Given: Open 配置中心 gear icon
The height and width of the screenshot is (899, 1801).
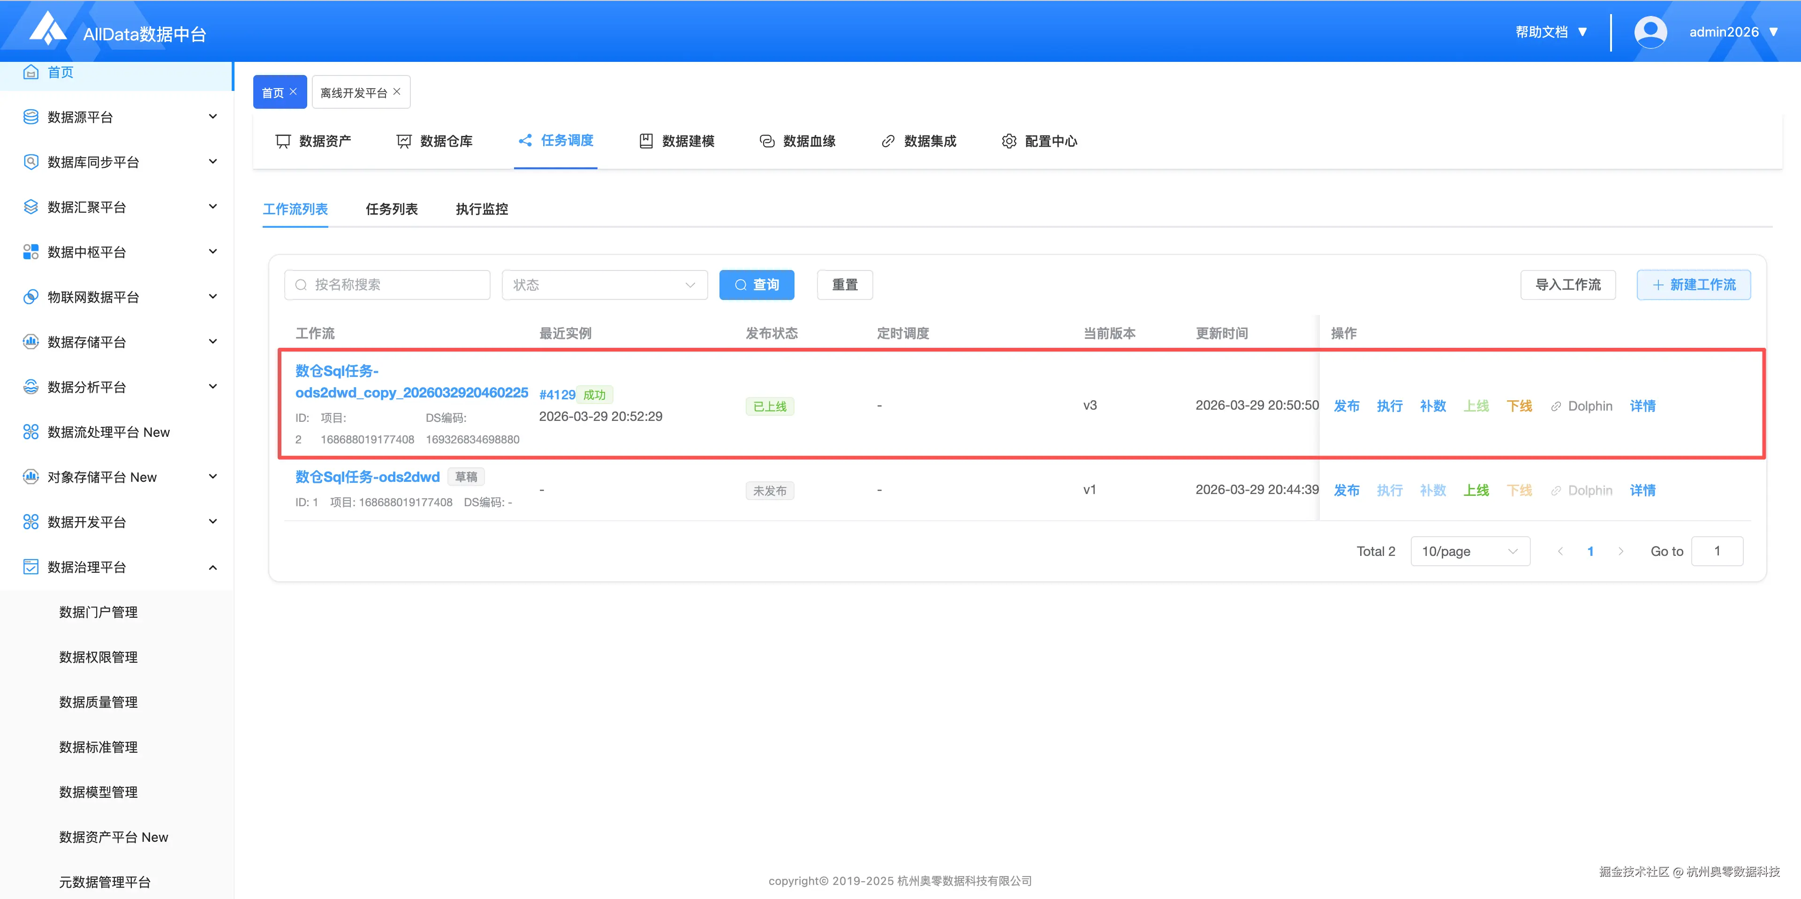Looking at the screenshot, I should tap(1009, 141).
